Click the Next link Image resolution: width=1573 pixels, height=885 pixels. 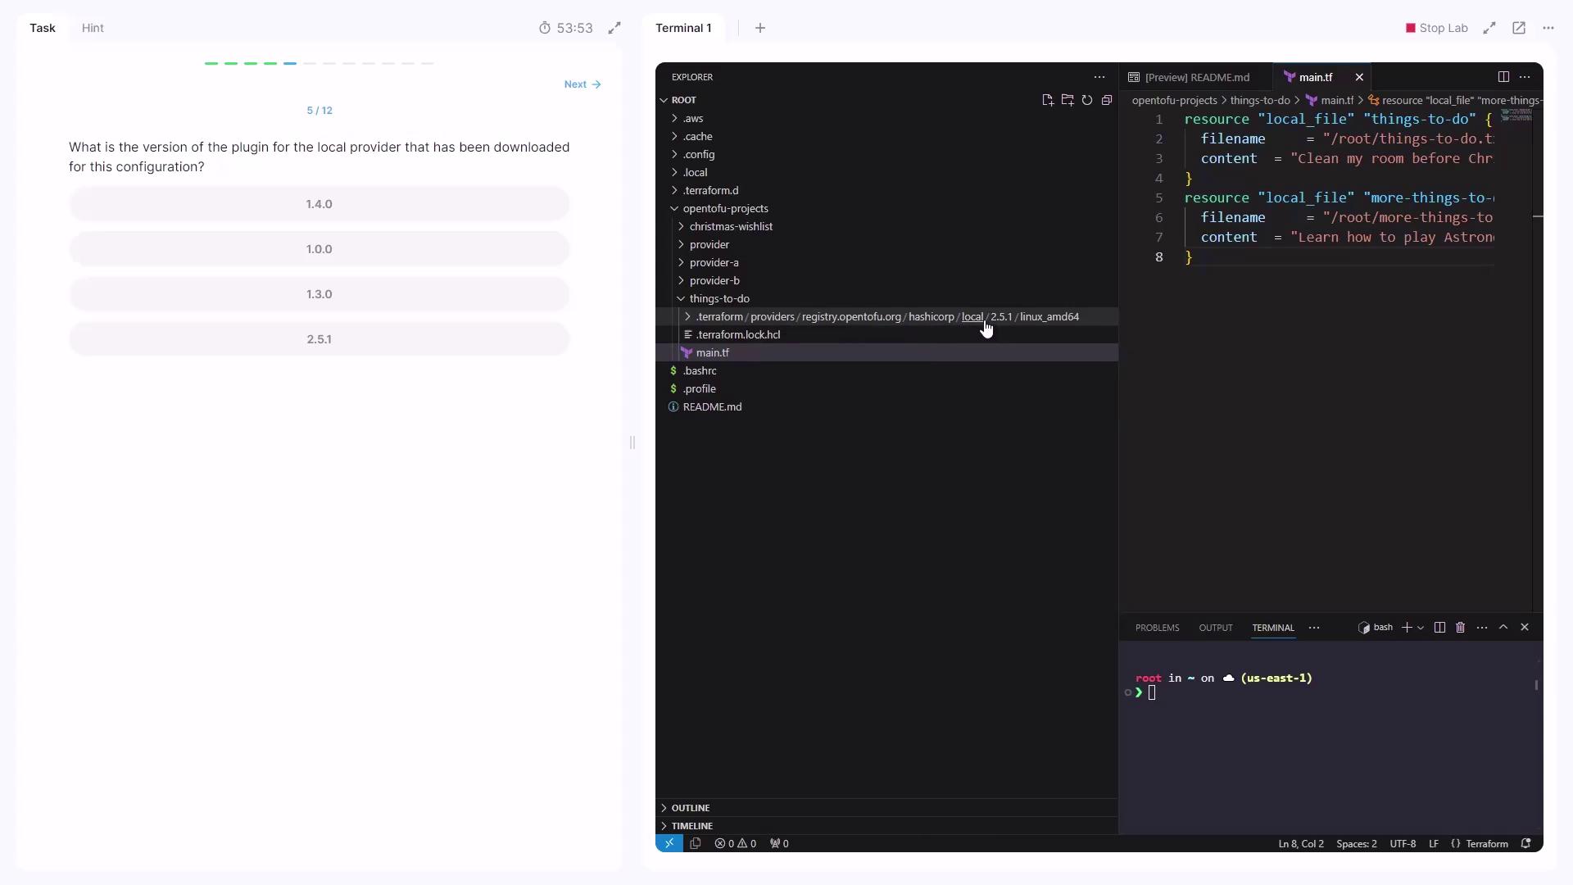582,84
